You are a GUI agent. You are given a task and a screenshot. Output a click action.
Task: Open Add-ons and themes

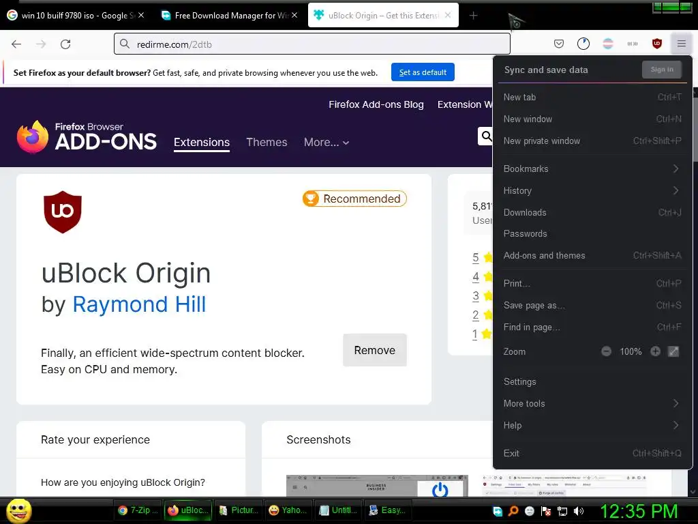click(592, 256)
